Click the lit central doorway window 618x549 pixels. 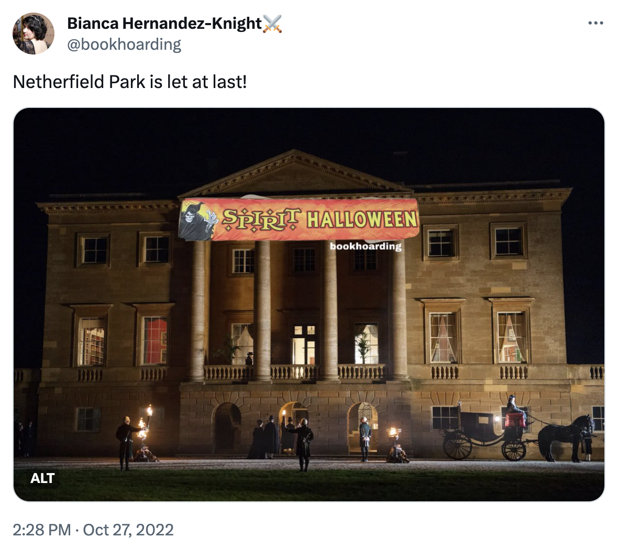304,344
